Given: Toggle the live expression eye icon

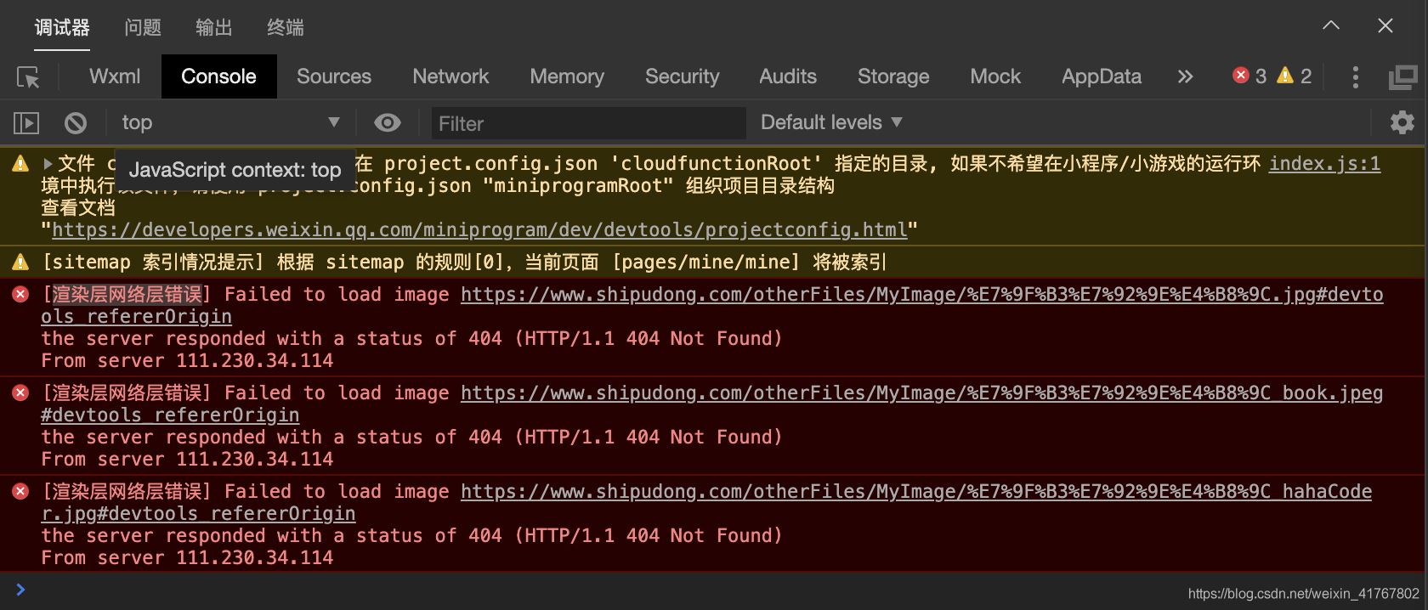Looking at the screenshot, I should (x=388, y=123).
